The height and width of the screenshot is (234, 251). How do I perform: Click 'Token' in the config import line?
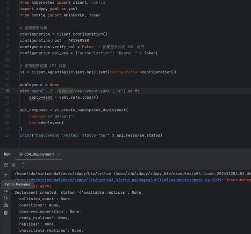(95, 15)
